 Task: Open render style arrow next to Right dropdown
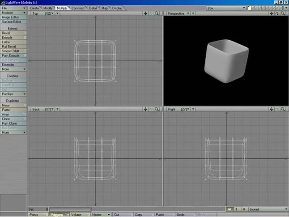point(193,109)
